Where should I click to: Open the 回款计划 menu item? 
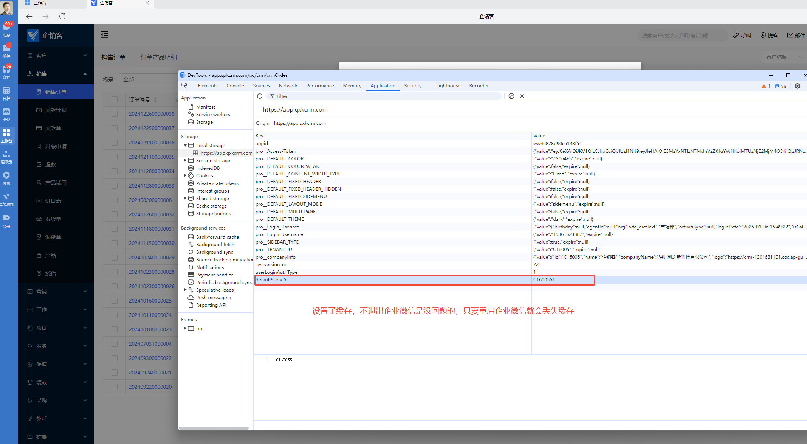point(56,110)
